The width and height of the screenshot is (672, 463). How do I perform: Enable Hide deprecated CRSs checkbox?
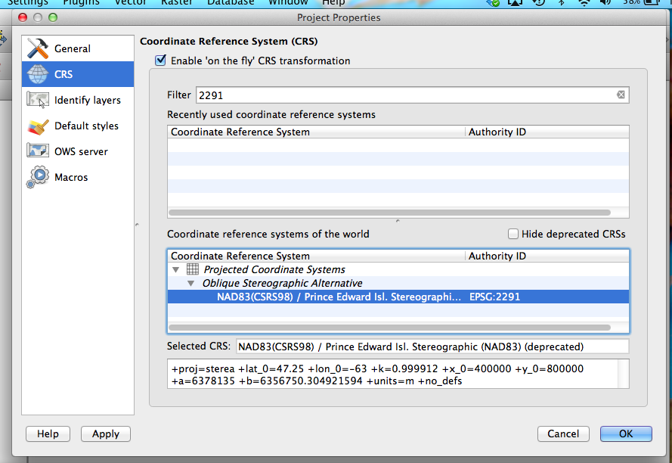(x=513, y=235)
